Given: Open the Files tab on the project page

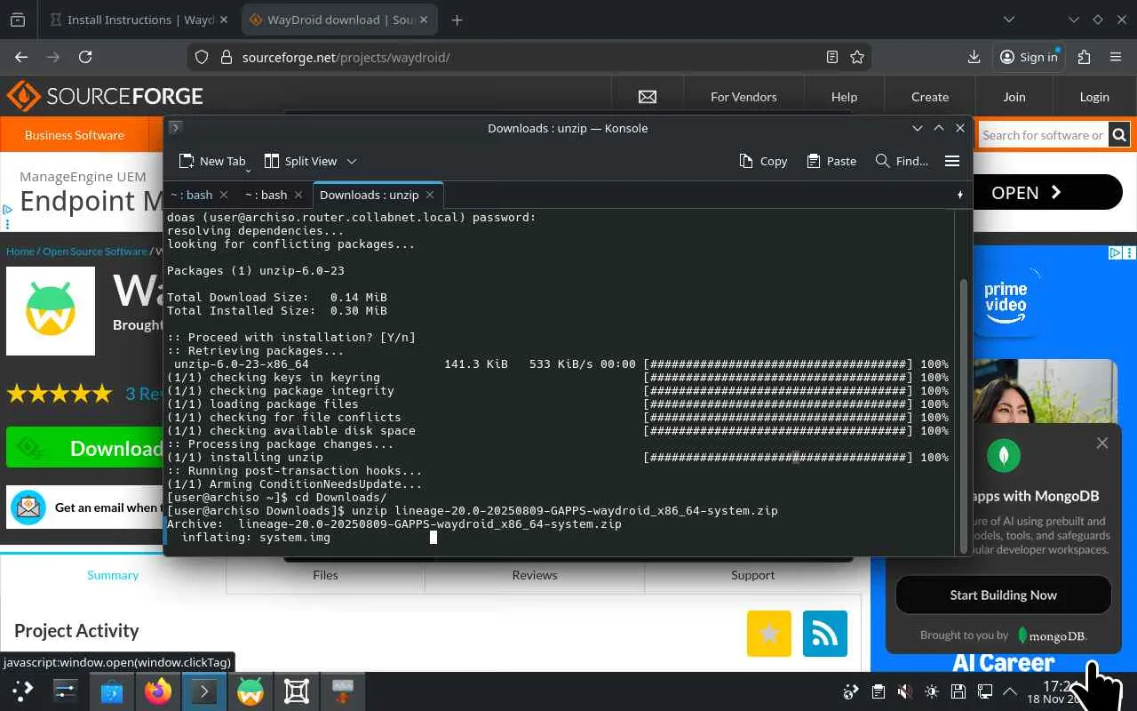Looking at the screenshot, I should pos(325,575).
